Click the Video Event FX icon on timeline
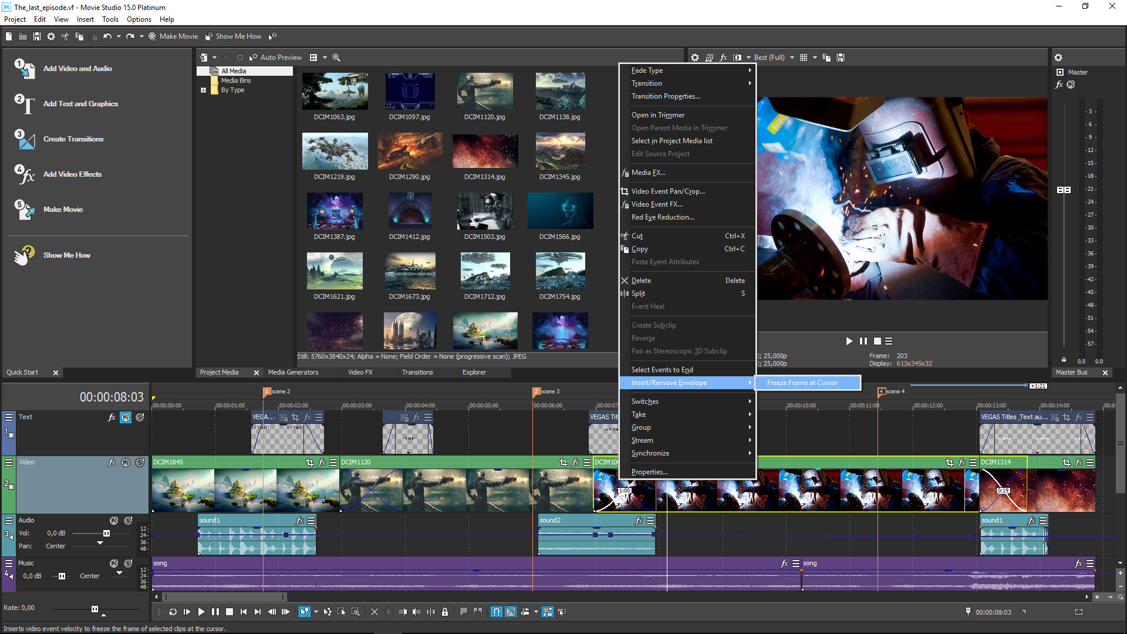 tap(320, 463)
